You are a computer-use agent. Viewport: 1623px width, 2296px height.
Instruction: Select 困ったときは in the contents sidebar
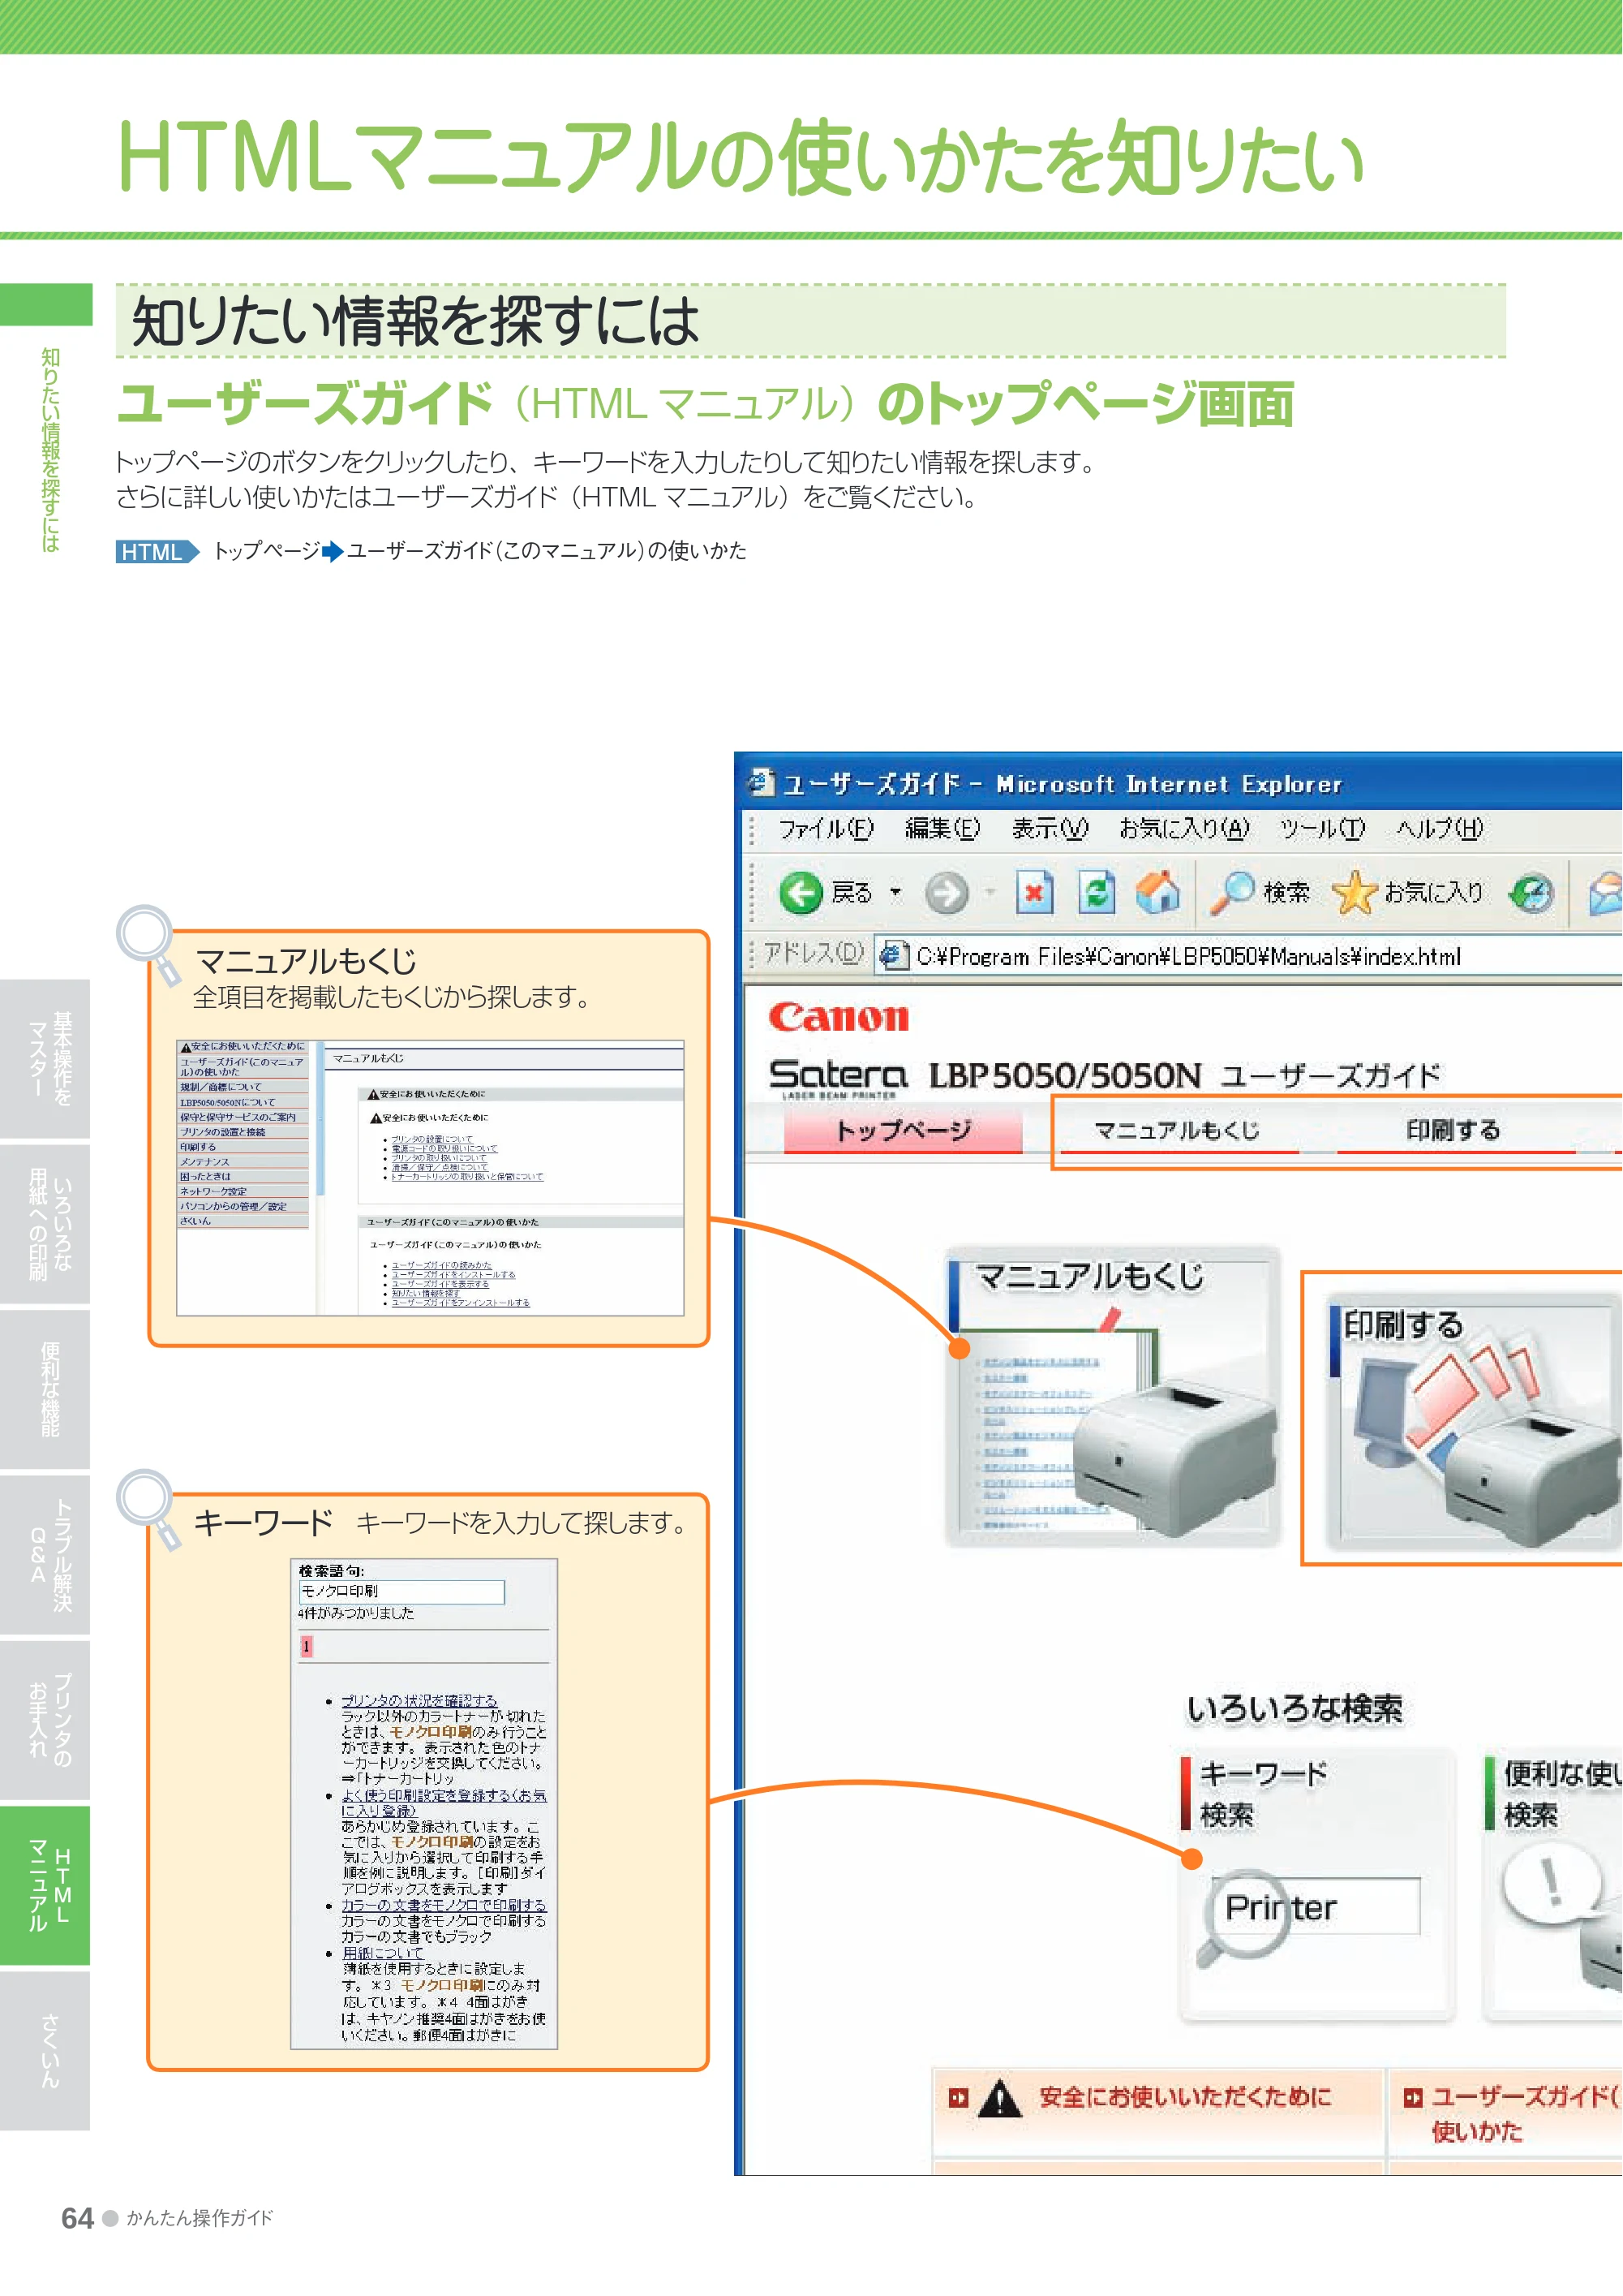243,1176
